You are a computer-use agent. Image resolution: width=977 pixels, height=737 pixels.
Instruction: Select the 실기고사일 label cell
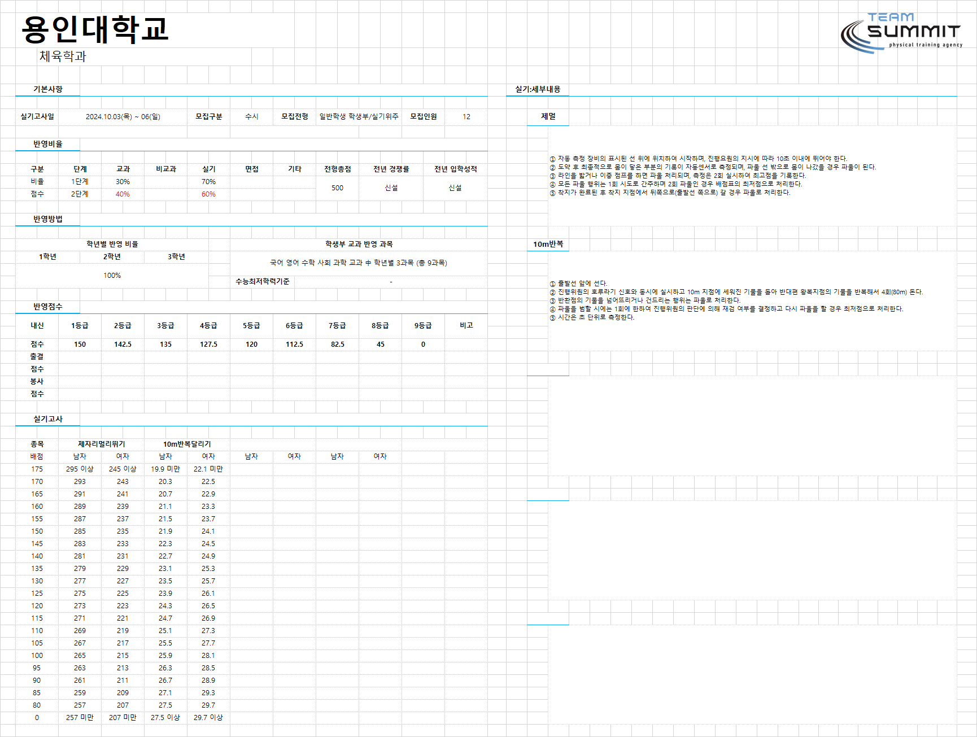point(37,116)
